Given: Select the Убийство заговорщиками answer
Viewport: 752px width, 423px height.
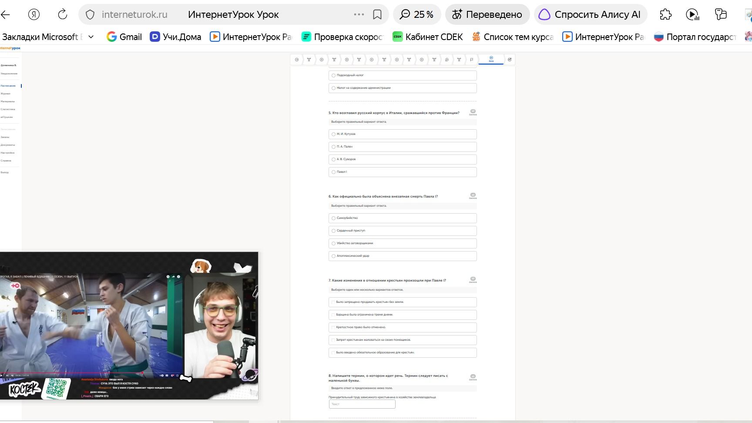Looking at the screenshot, I should 403,243.
